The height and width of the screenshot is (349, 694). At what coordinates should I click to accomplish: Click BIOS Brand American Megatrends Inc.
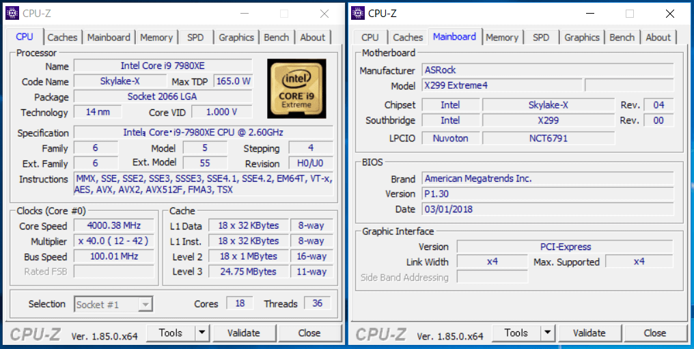[x=548, y=179]
